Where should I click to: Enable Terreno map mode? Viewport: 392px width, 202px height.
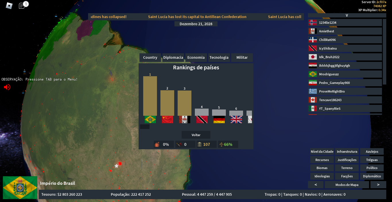347,168
